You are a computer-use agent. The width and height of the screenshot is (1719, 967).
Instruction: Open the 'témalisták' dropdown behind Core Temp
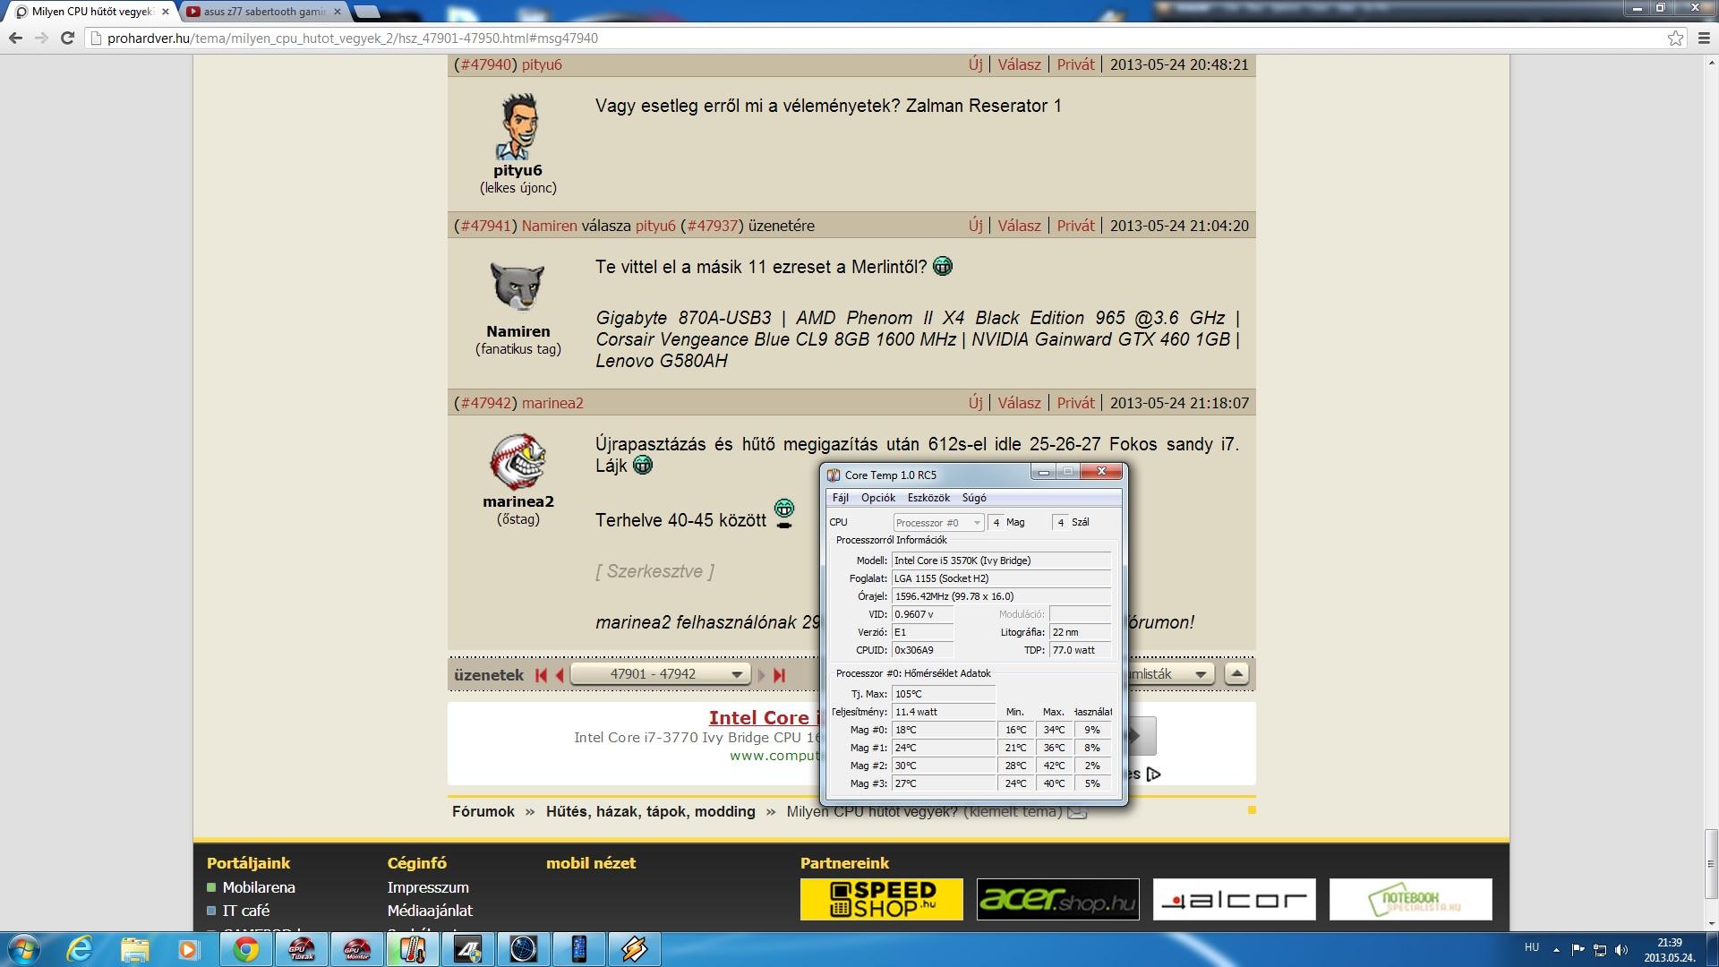(1170, 674)
